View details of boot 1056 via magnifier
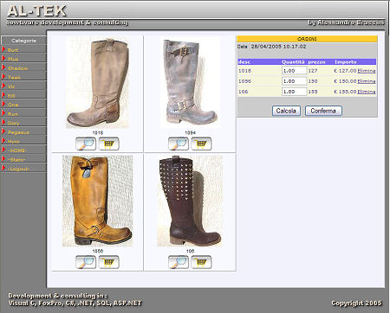Viewport: 390px width, 313px height. (x=86, y=262)
